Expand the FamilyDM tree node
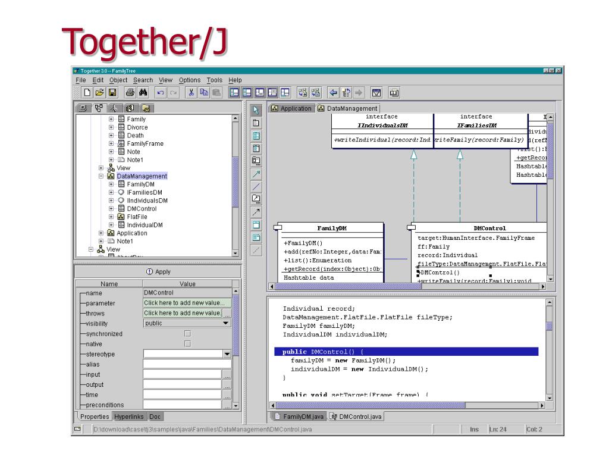This screenshot has width=609, height=457. click(x=111, y=184)
